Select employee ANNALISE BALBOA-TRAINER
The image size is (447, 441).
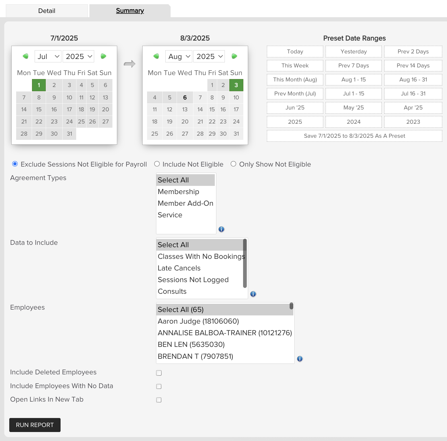click(x=225, y=333)
